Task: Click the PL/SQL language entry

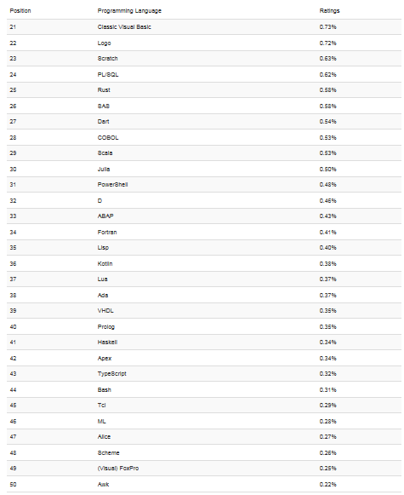Action: pyautogui.click(x=108, y=74)
